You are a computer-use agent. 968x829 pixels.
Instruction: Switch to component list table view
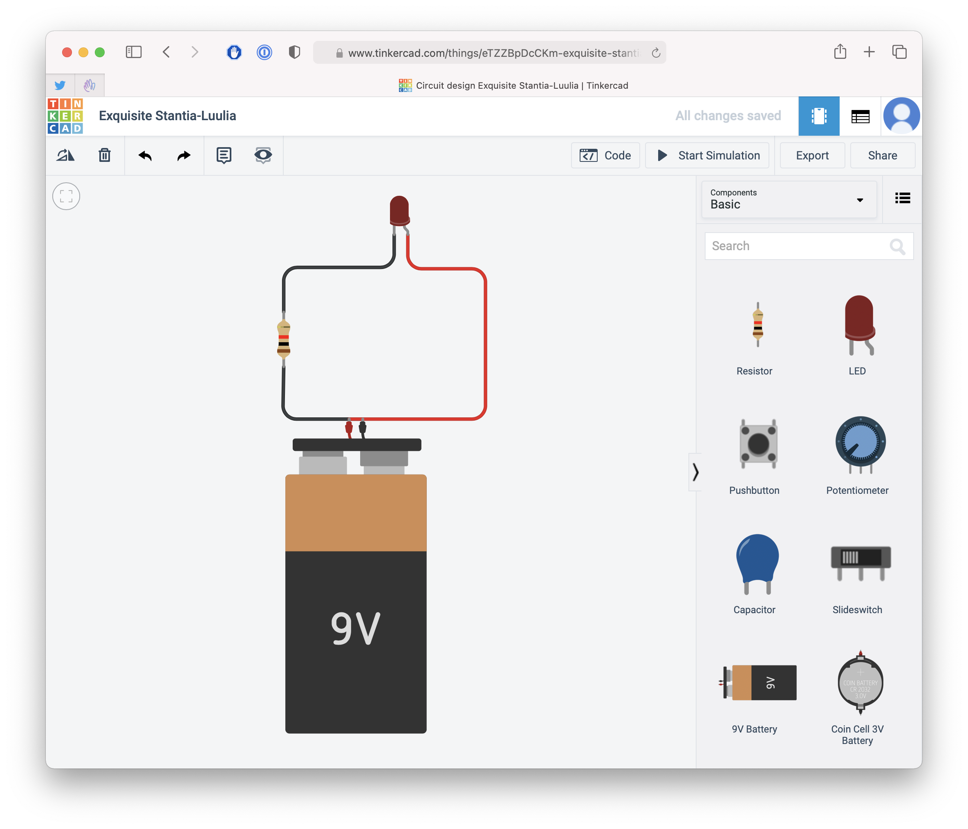pos(860,117)
